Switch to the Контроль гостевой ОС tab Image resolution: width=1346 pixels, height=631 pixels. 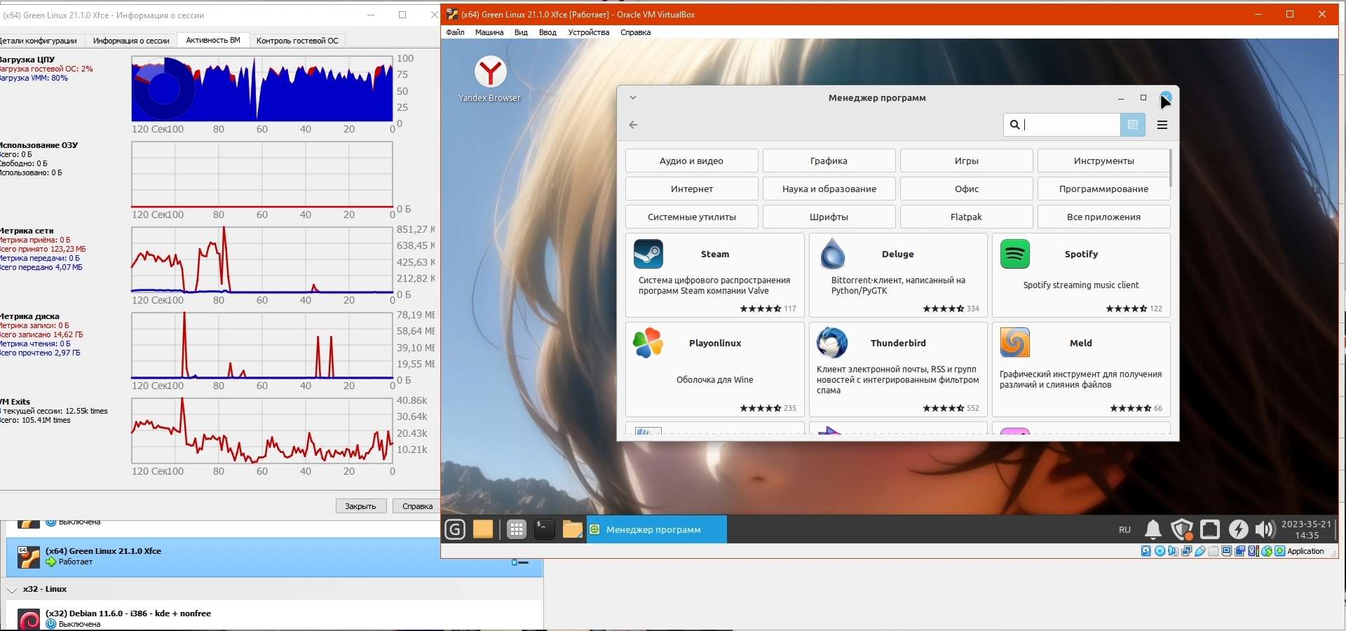(x=297, y=41)
